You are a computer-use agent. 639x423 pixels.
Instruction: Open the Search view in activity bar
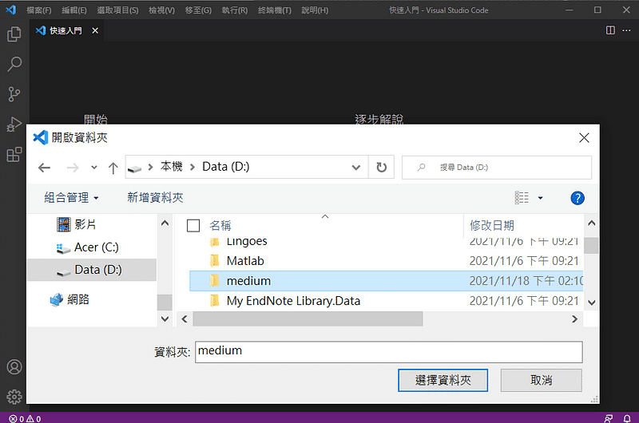(14, 64)
